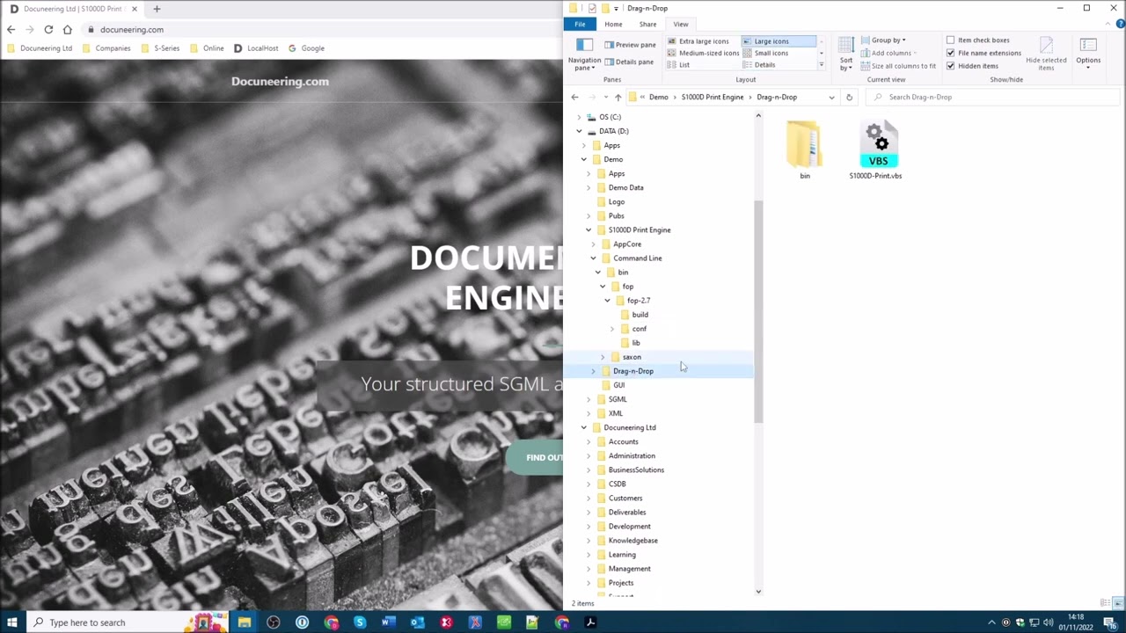The image size is (1126, 633).
Task: Switch layout to Small icons
Action: tap(765, 53)
